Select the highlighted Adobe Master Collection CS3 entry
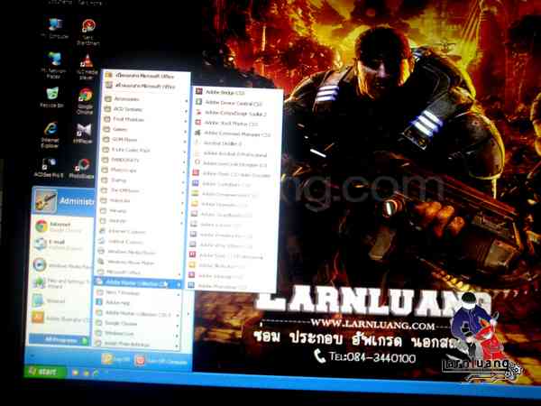 point(138,283)
